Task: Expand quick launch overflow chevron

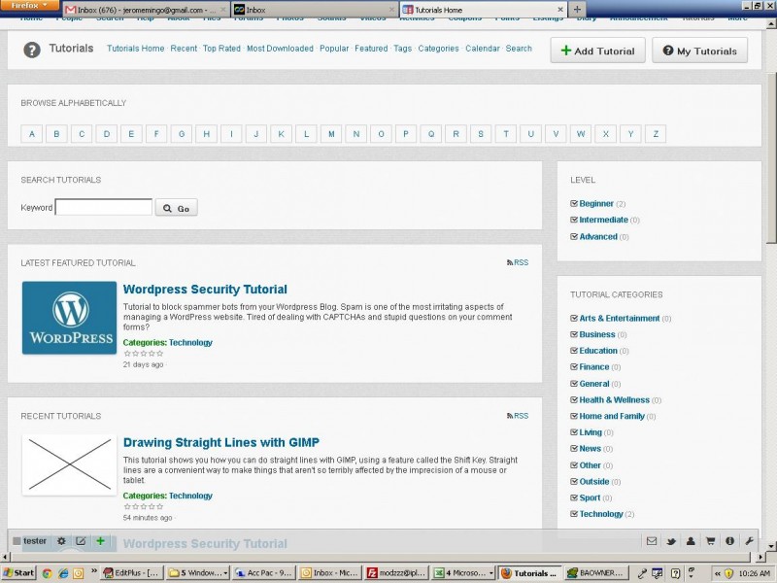Action: pos(93,571)
